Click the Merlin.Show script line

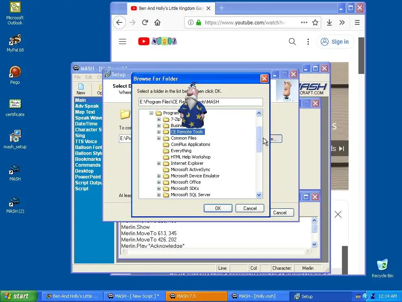click(135, 227)
